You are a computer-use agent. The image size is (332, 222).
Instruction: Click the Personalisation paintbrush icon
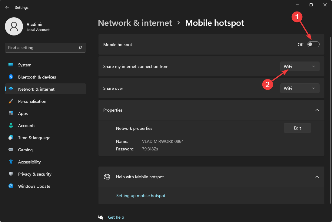coord(11,101)
